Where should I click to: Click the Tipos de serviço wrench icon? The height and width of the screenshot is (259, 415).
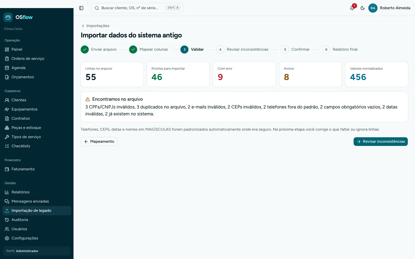7,137
